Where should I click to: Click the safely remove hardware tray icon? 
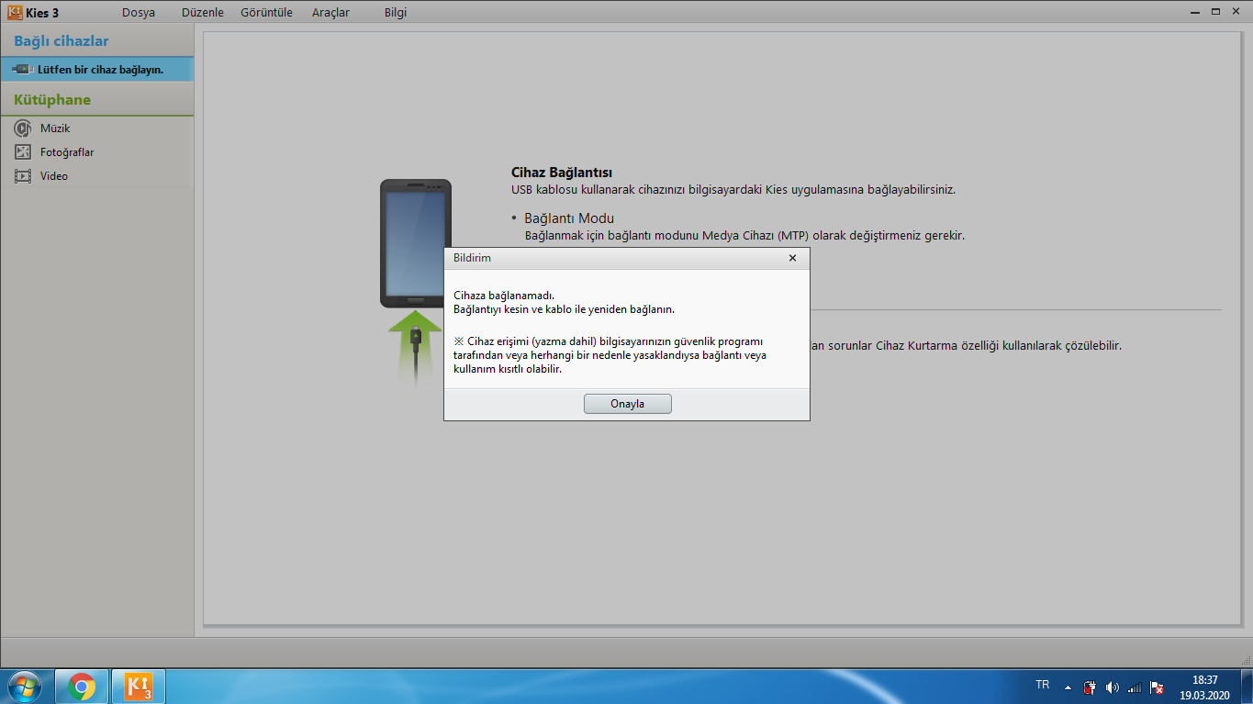point(1090,687)
